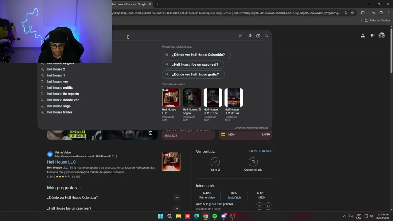Click the Windows Start button
This screenshot has width=393, height=221.
pyautogui.click(x=161, y=216)
